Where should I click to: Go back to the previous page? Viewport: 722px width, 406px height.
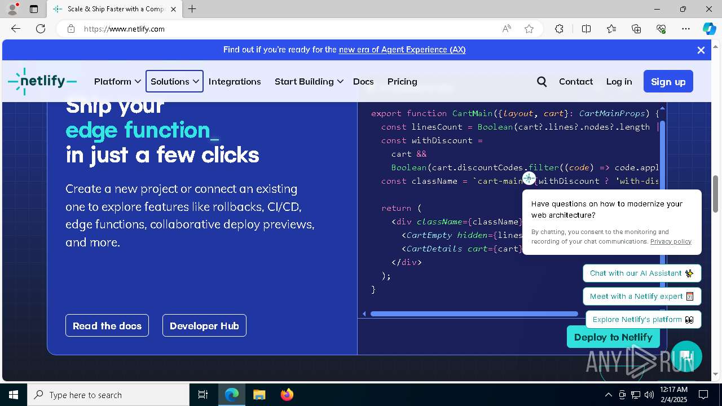click(16, 29)
